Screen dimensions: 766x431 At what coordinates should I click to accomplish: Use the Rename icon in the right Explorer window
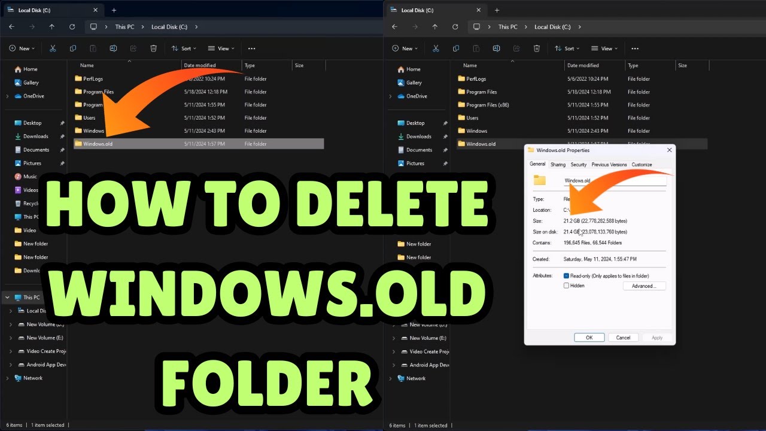tap(496, 48)
